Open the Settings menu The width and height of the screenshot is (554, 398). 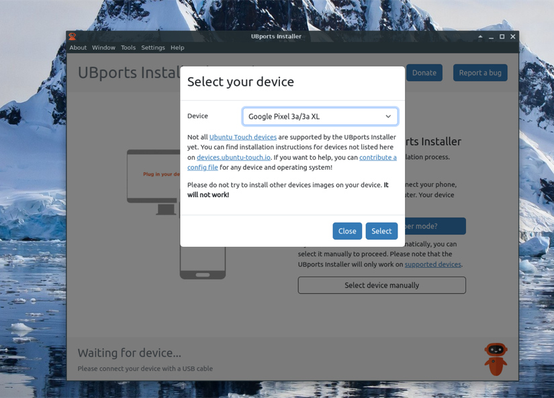tap(152, 48)
